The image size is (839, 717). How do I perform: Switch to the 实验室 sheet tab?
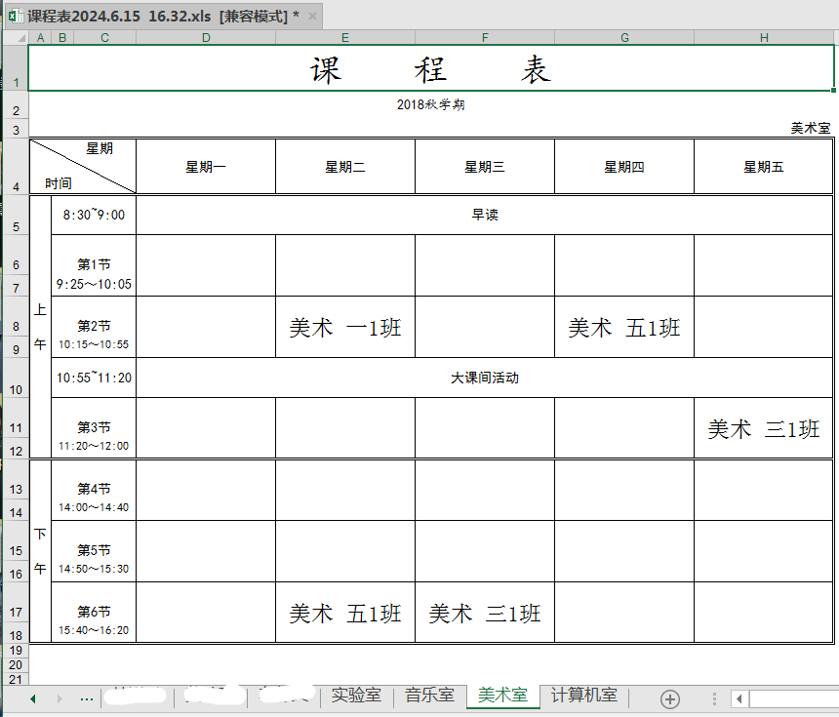356,696
